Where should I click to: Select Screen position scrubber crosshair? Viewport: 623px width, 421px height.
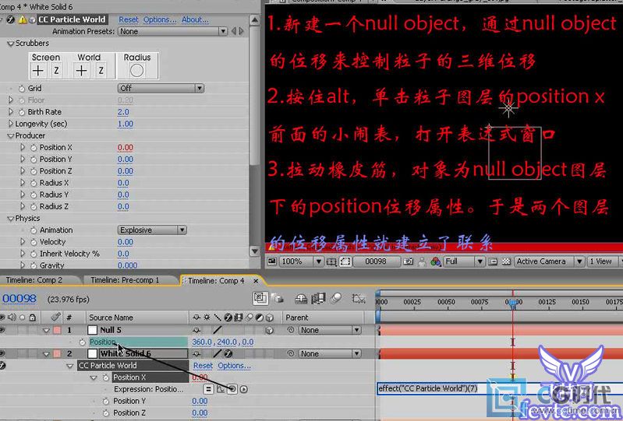38,71
